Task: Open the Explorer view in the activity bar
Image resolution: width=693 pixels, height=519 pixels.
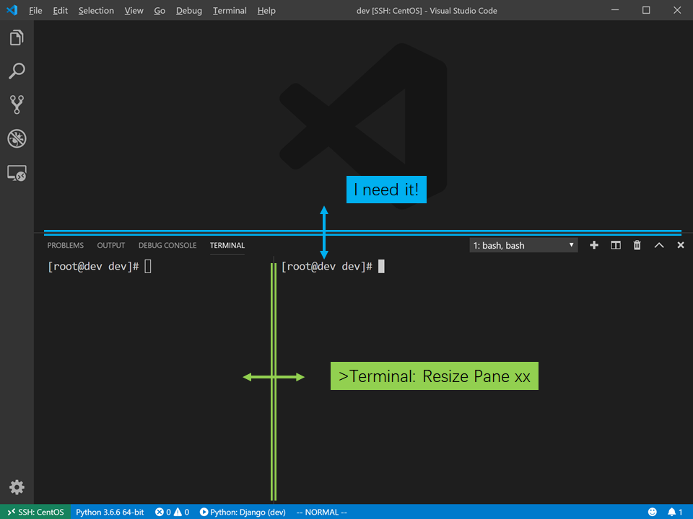Action: click(17, 37)
